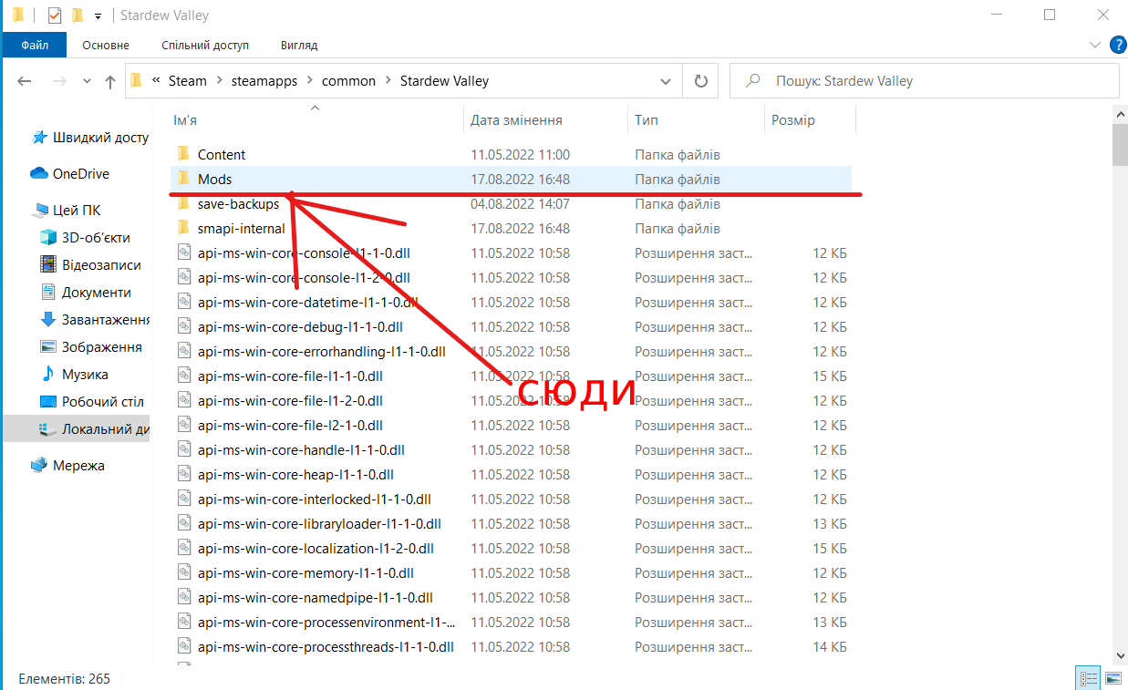Screen dimensions: 1128x690
Task: Select Завантаження in the navigation pane
Action: 105,320
